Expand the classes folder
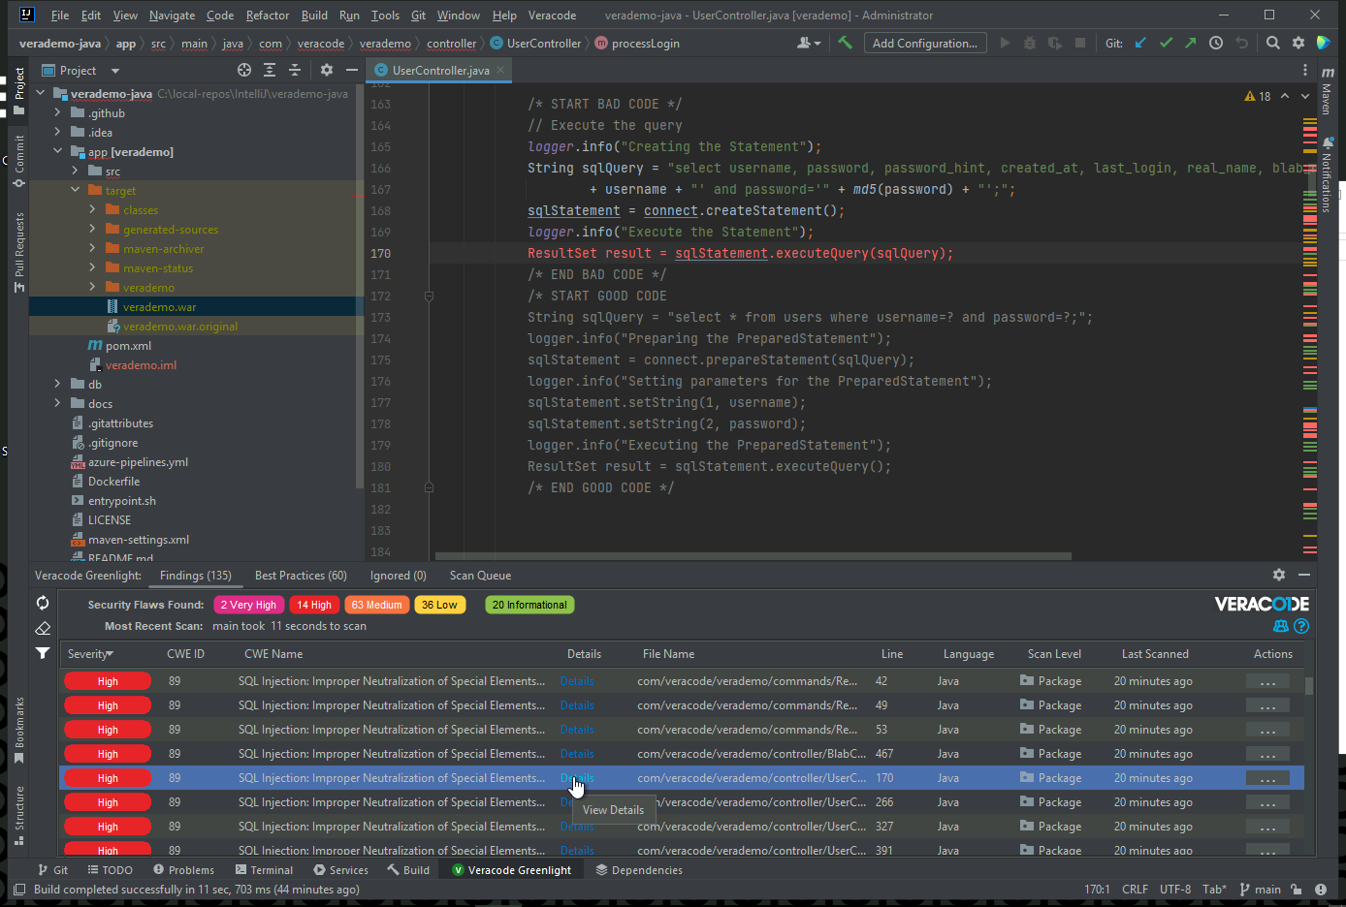This screenshot has height=907, width=1346. point(93,209)
